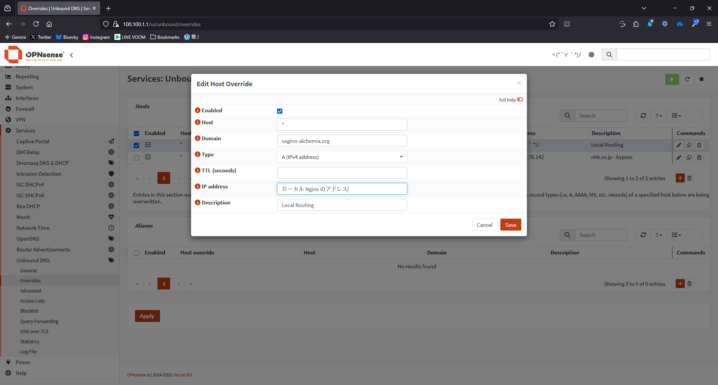This screenshot has width=718, height=385.
Task: Click into the Domain input field
Action: tap(342, 141)
